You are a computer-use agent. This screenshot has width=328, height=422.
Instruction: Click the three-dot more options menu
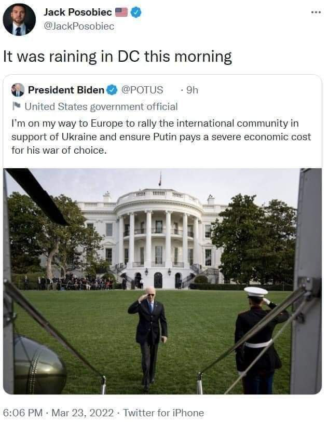tap(316, 12)
